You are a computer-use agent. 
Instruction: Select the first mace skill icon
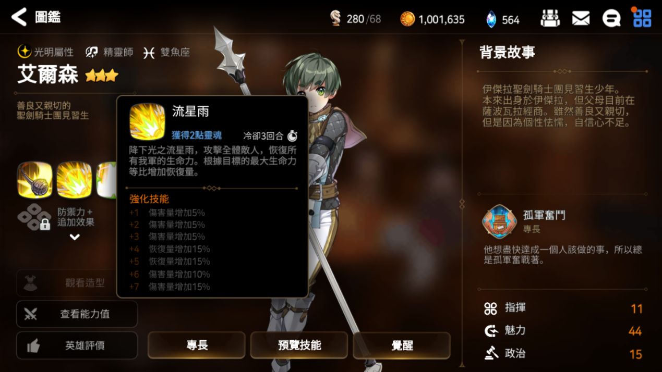click(x=35, y=180)
